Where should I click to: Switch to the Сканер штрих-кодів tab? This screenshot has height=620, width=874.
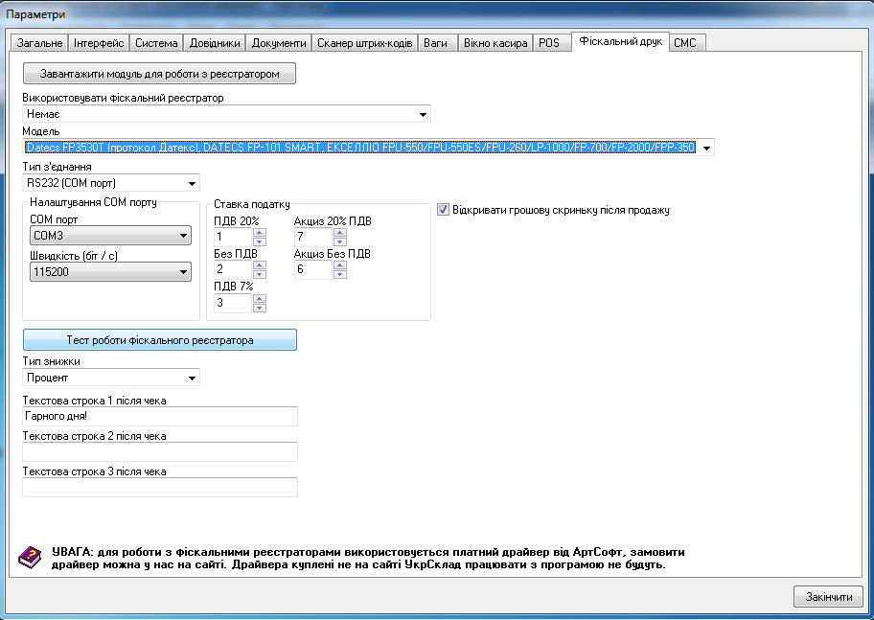tap(364, 43)
